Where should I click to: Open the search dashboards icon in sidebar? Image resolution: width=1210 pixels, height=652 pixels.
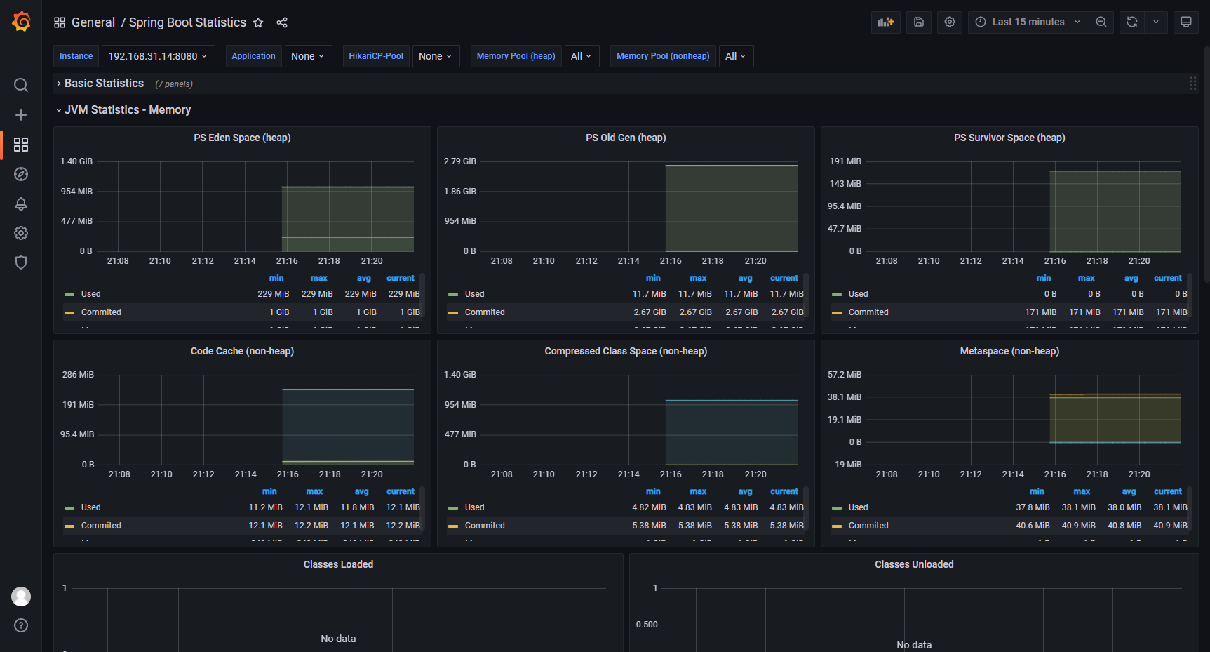click(x=21, y=85)
